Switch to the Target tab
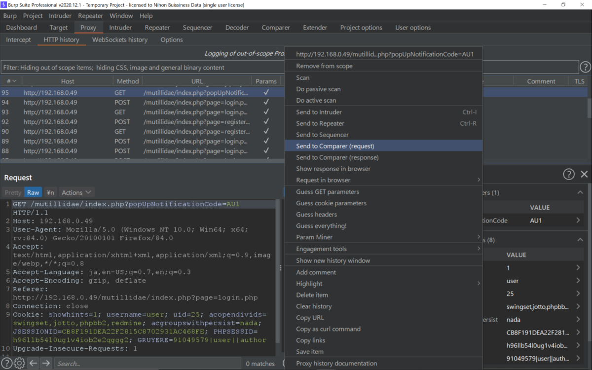This screenshot has height=370, width=592. 59,28
